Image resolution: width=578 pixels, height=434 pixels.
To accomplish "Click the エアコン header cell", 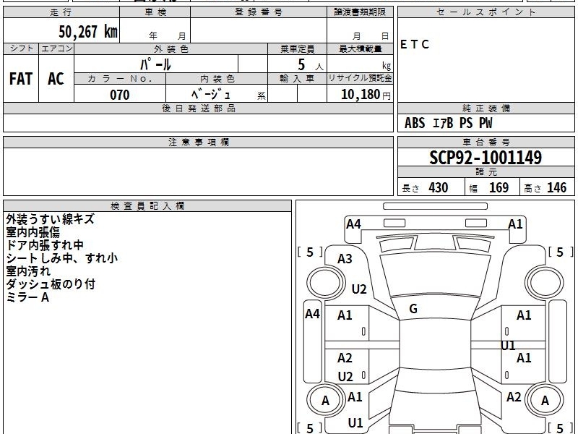I will [x=56, y=48].
